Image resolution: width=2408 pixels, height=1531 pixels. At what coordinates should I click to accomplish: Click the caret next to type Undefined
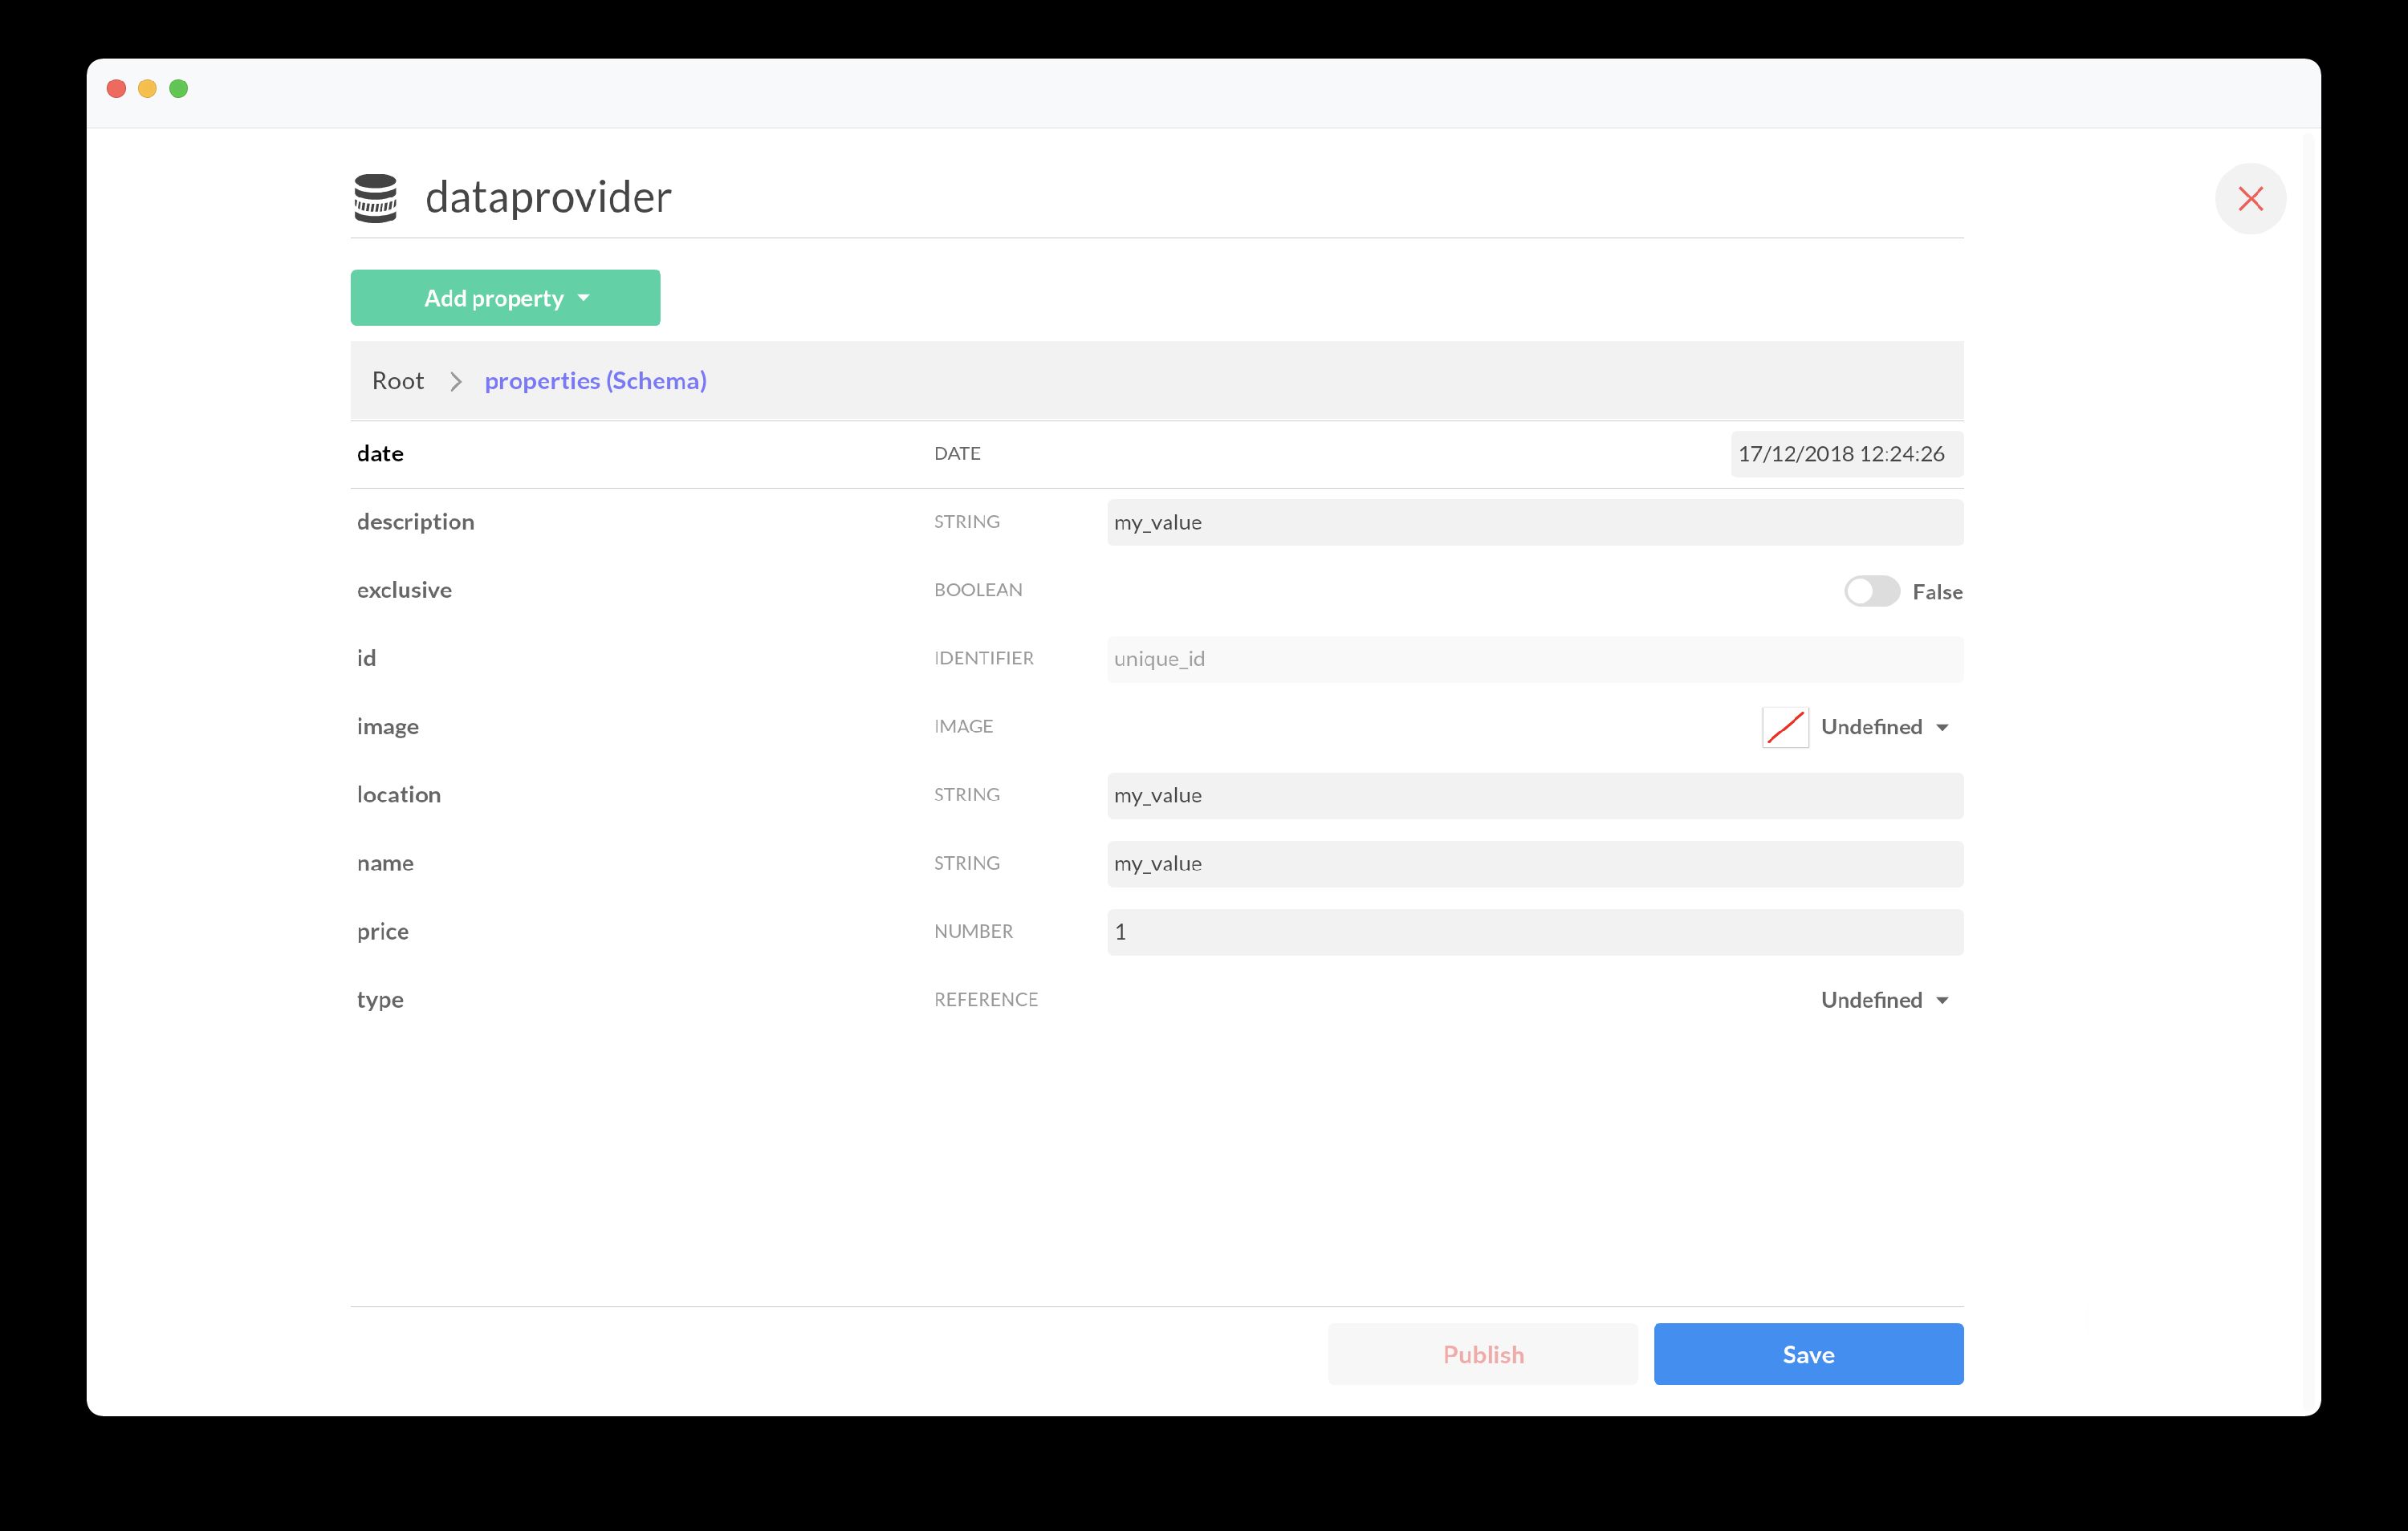[x=1943, y=1000]
